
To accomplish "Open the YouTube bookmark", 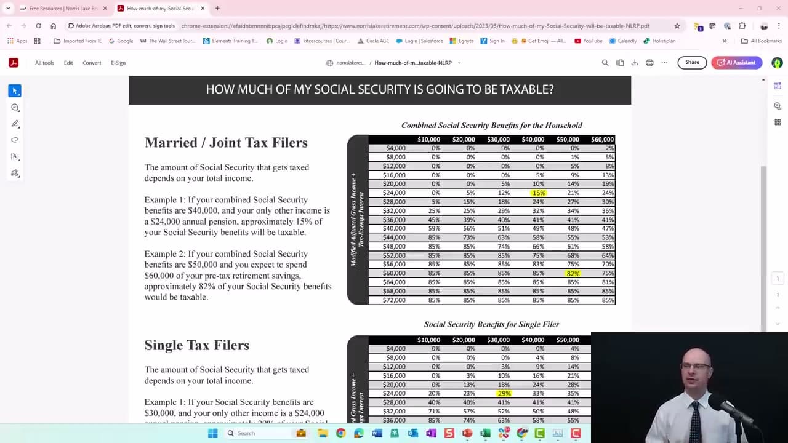I will click(589, 41).
